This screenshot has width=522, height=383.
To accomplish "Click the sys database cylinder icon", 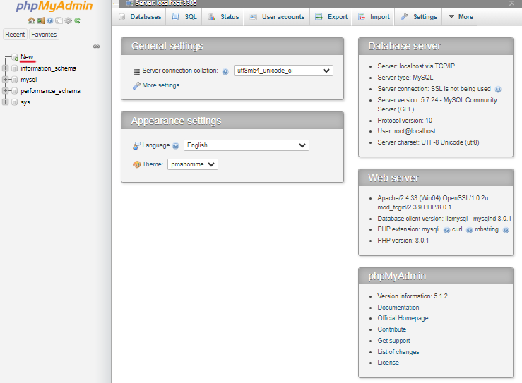I will (14, 102).
